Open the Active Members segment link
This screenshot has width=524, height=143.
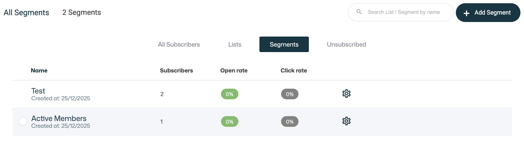59,118
